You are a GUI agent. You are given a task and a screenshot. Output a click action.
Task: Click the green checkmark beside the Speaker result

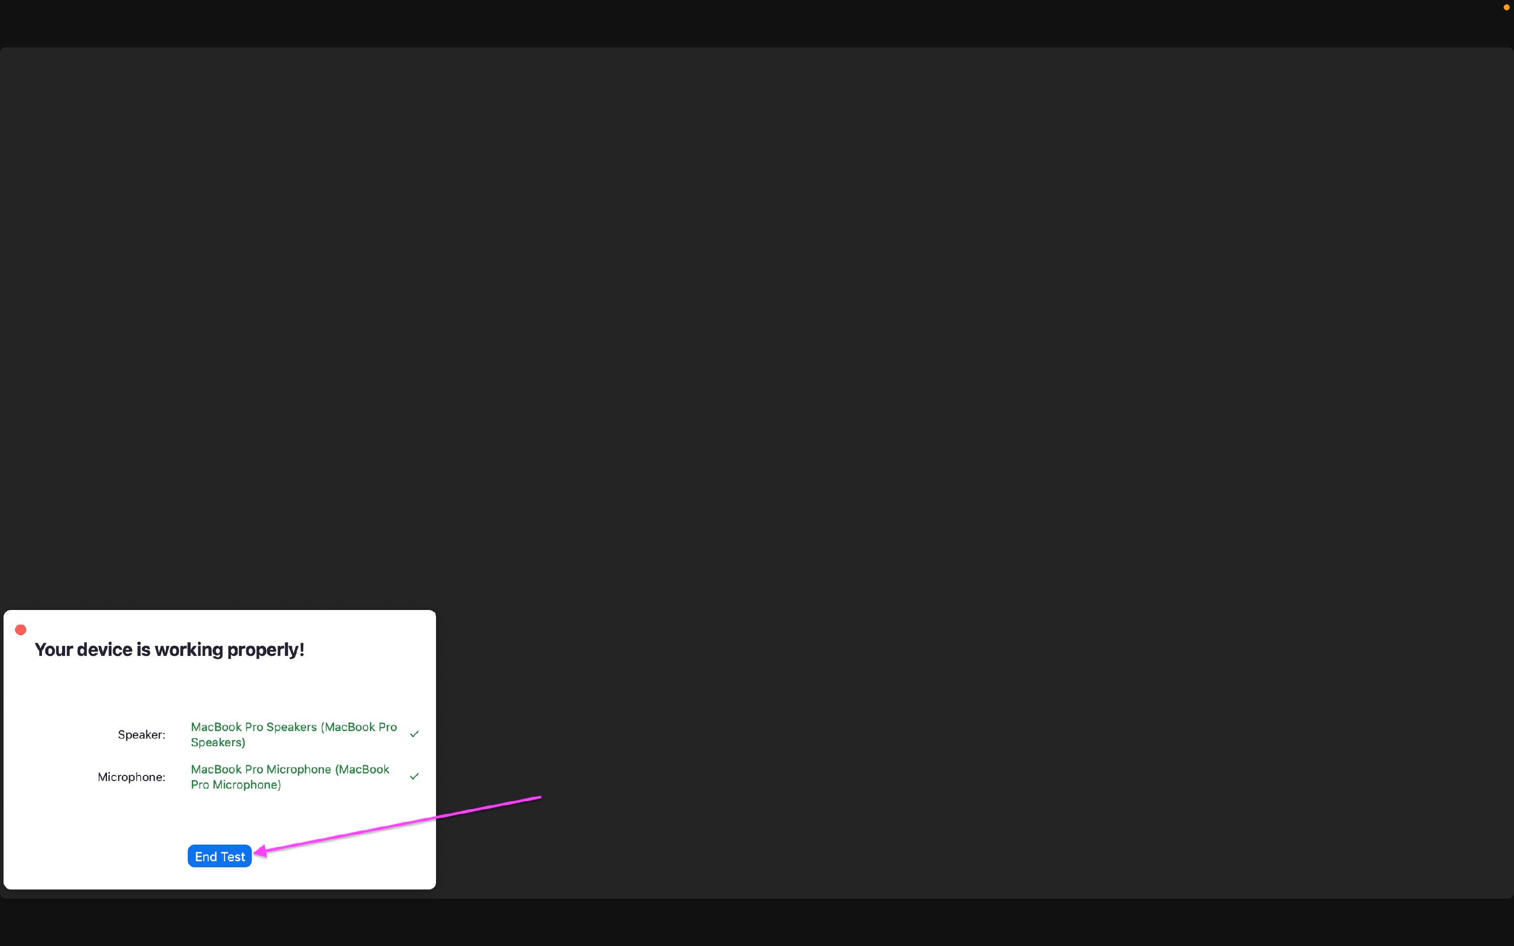(x=415, y=734)
